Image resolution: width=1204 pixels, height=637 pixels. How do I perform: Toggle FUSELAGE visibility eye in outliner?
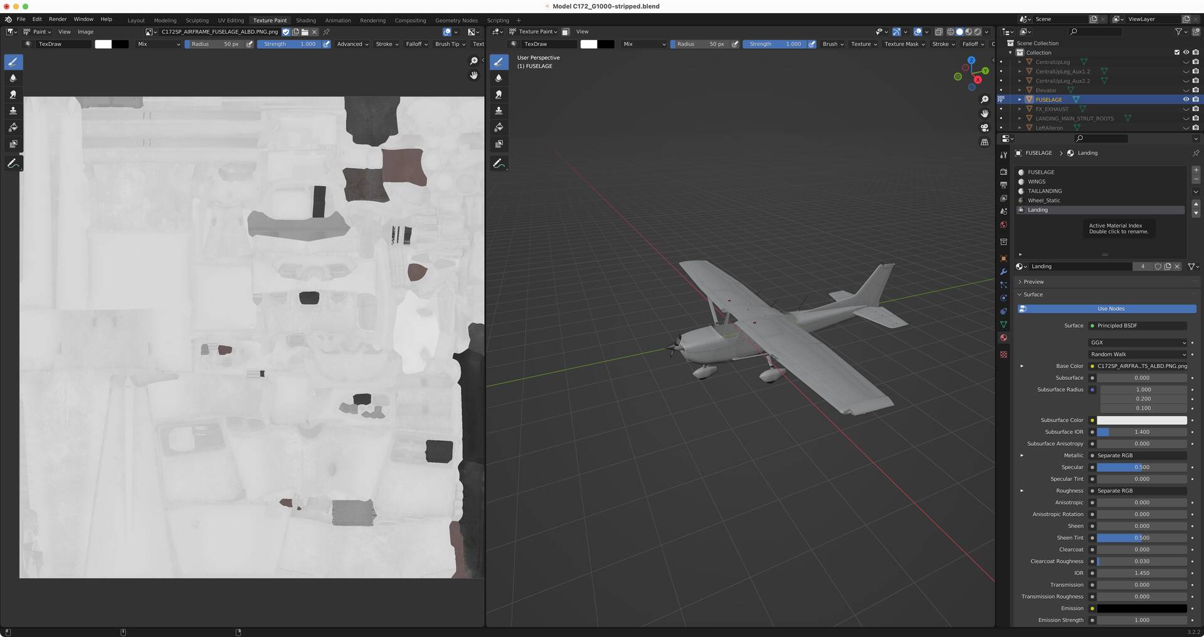[1186, 99]
